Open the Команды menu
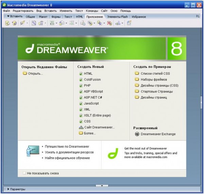The width and height of the screenshot is (204, 194). click(92, 11)
